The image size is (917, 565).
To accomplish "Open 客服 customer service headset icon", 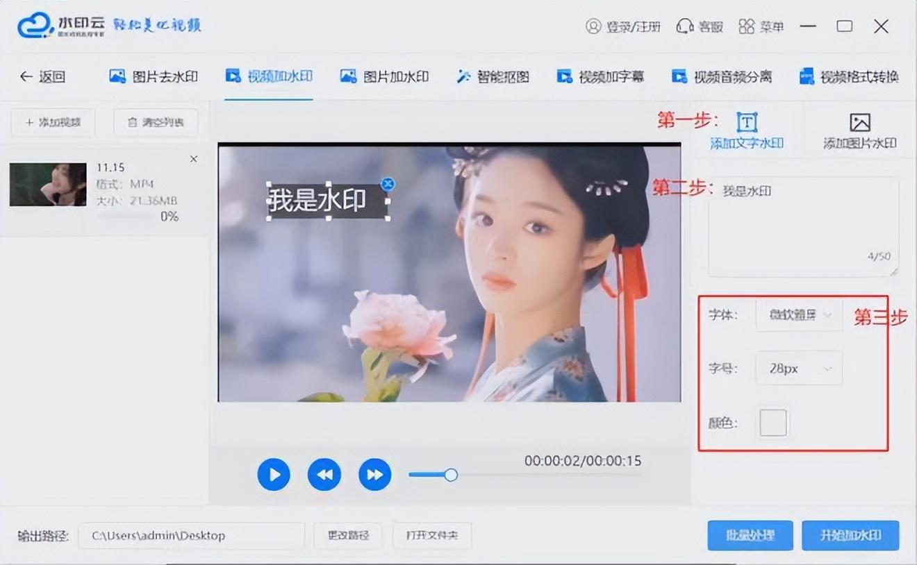I will tap(685, 26).
